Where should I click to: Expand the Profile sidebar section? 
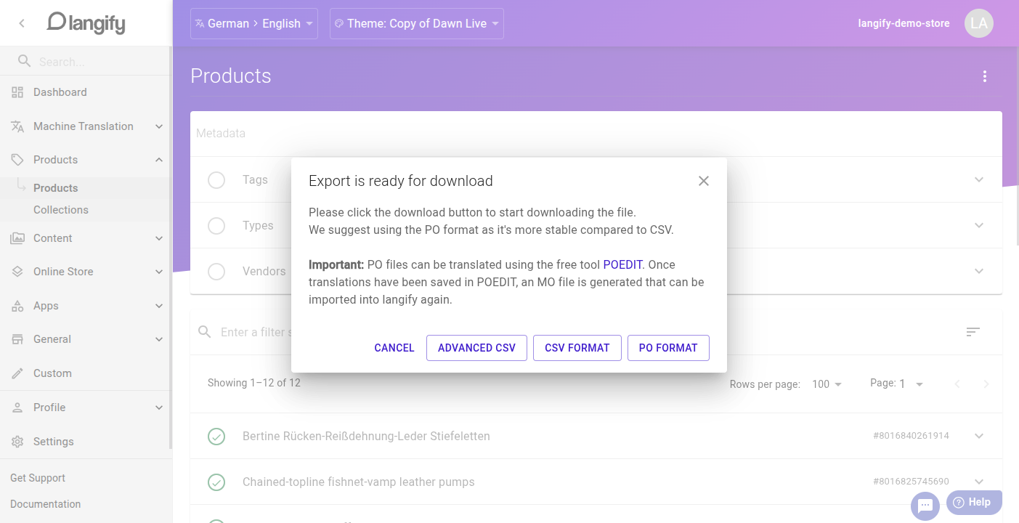coord(159,408)
